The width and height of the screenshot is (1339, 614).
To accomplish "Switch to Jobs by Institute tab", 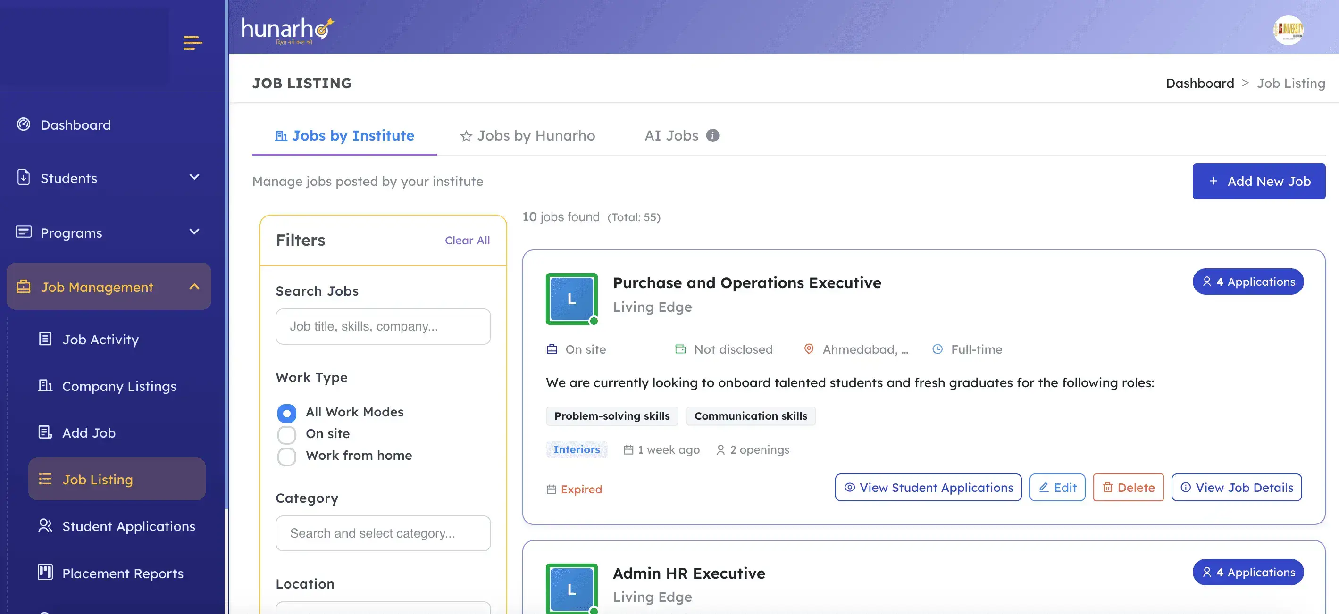I will click(344, 135).
